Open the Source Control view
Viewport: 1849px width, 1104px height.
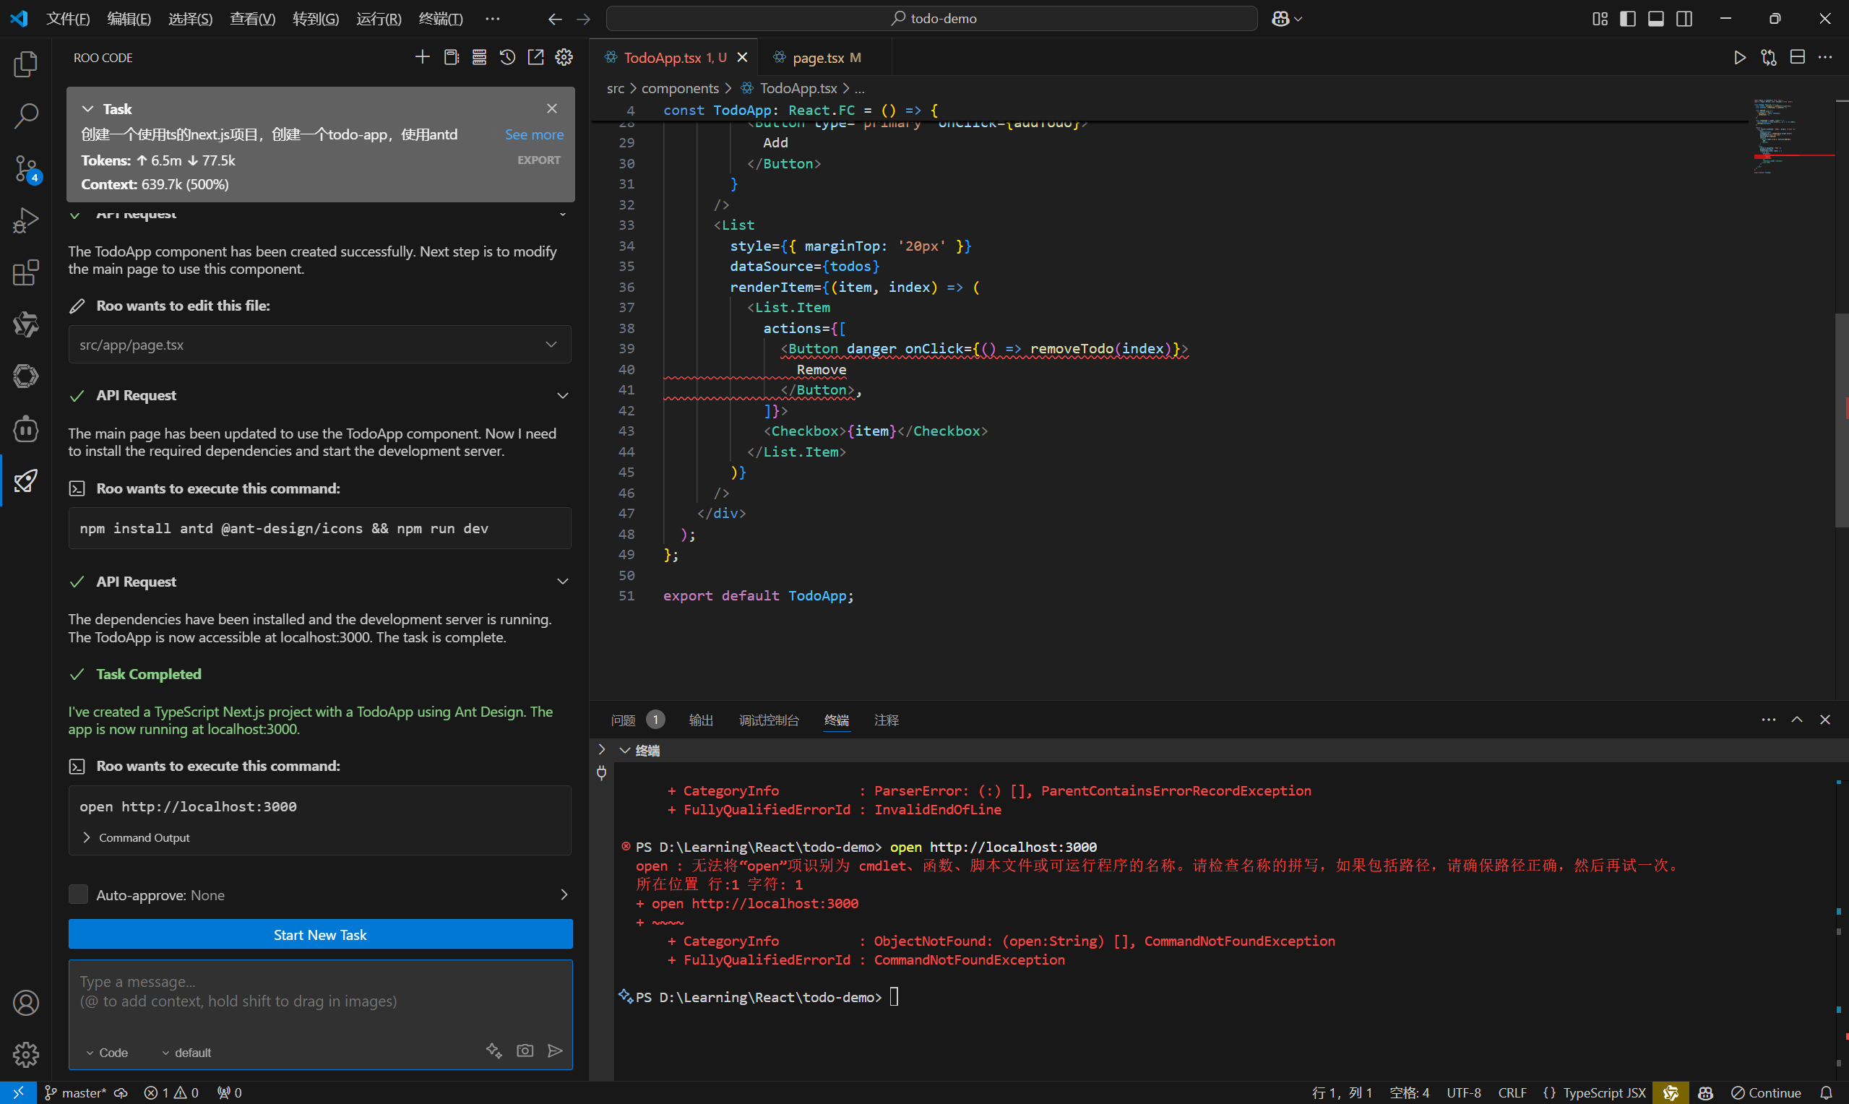click(26, 168)
